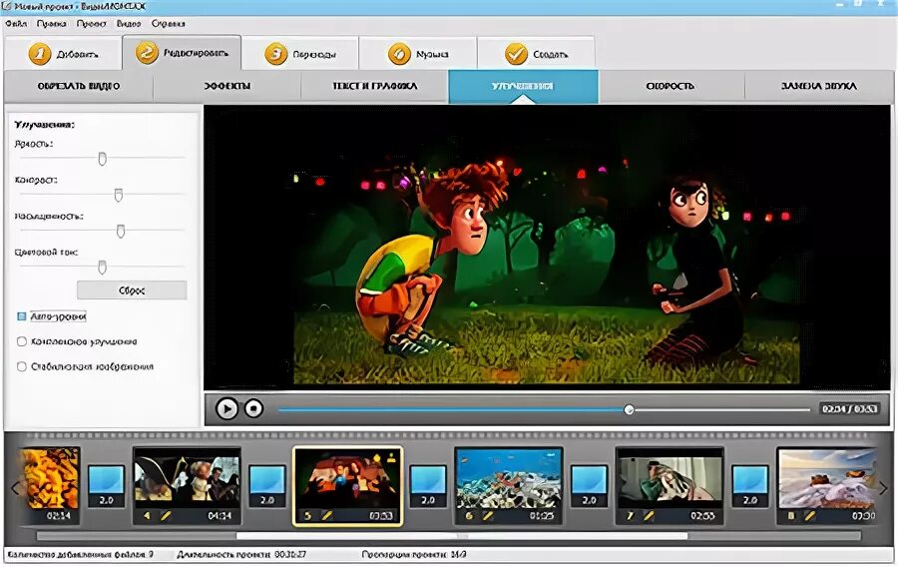The width and height of the screenshot is (898, 567).
Task: Open the Правка menu
Action: pos(52,24)
